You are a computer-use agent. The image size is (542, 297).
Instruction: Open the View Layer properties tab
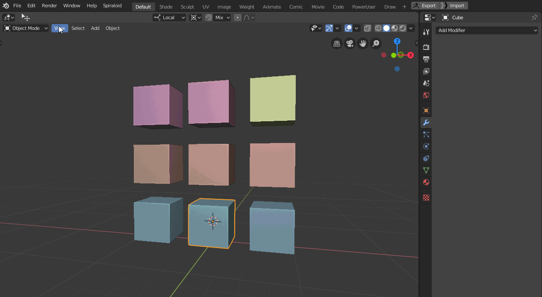(426, 71)
